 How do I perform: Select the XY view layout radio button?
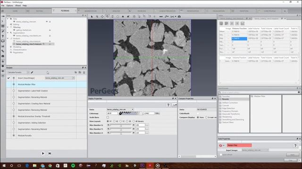(x=108, y=121)
